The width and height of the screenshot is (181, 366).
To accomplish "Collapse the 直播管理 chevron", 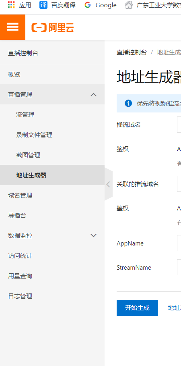I will 93,95.
